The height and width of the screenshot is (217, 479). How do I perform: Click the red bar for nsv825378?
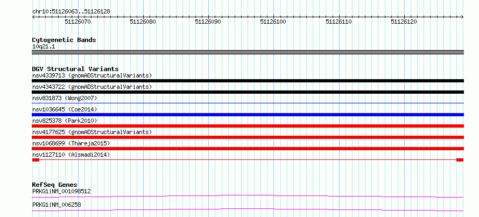point(248,126)
